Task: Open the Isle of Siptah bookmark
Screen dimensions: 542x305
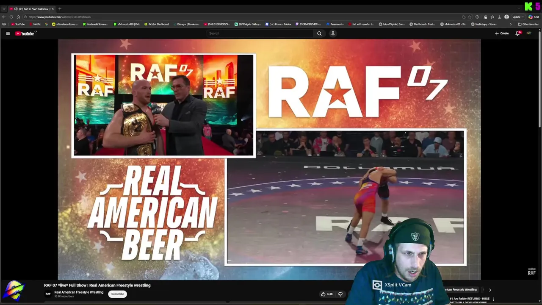Action: pyautogui.click(x=392, y=24)
